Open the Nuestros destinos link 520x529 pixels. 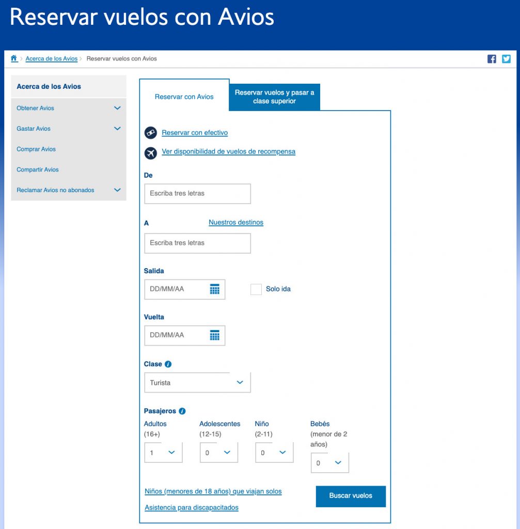[235, 222]
